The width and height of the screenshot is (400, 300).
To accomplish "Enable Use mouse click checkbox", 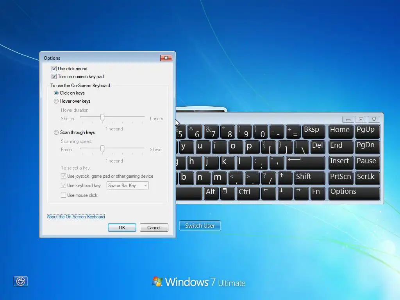I will (x=64, y=195).
